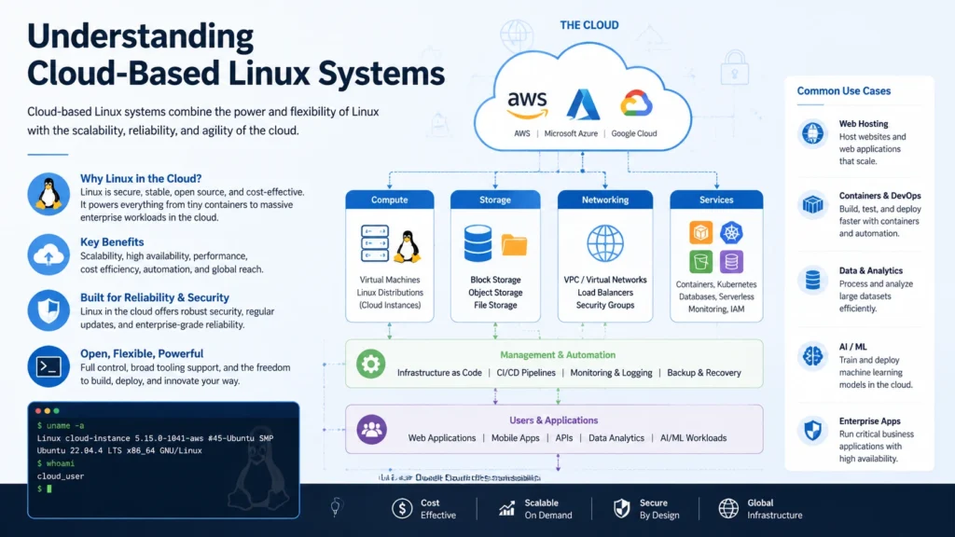Click the purple database icon in Services

pos(731,262)
